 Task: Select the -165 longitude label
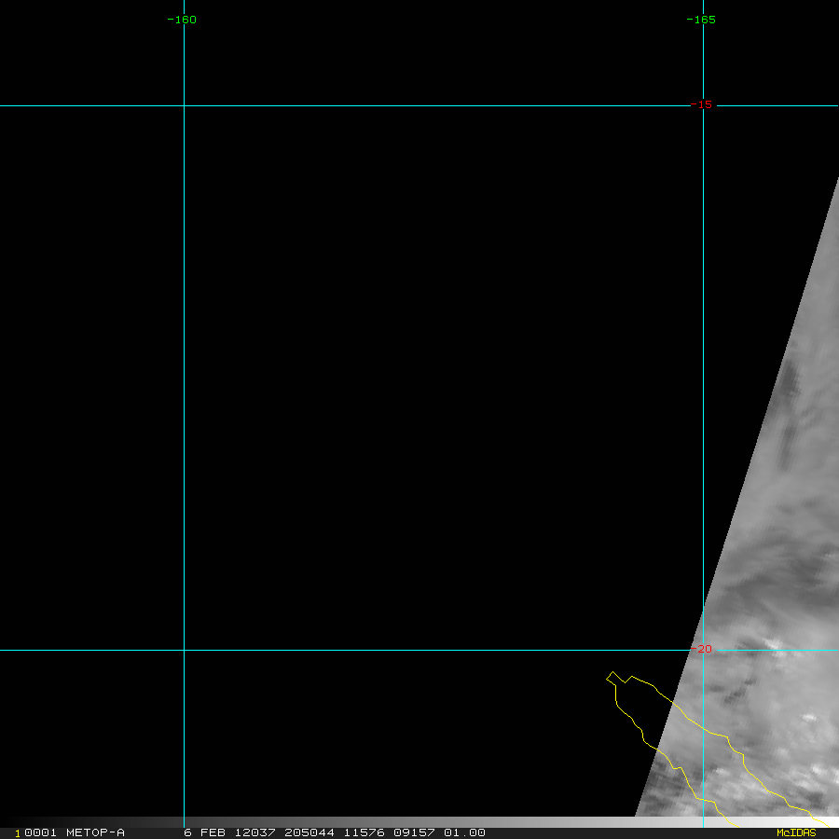tap(700, 20)
